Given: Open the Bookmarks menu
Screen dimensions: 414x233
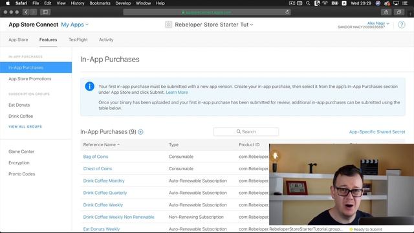Looking at the screenshot, I should 100,3.
